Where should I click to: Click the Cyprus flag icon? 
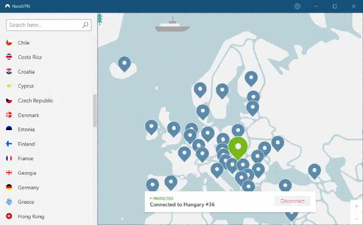(x=9, y=86)
